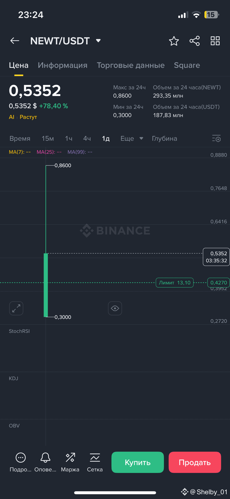This screenshot has height=499, width=230.
Task: Tap the back arrow icon
Action: pos(15,41)
